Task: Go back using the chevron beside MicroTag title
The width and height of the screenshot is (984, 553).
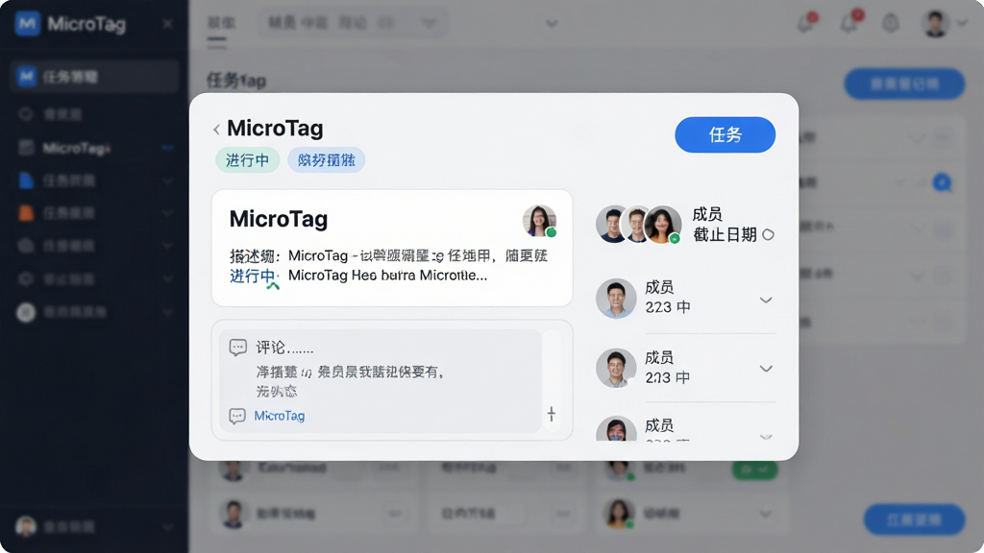Action: pyautogui.click(x=216, y=130)
